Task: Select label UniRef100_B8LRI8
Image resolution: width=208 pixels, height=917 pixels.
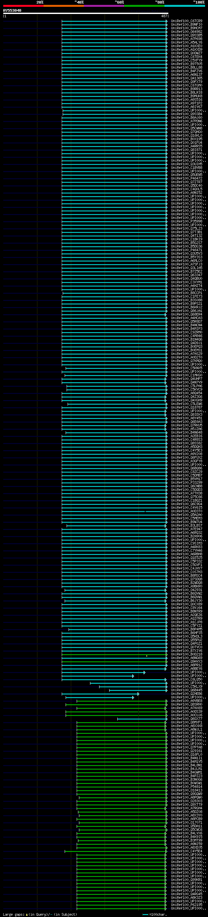Action: [x=187, y=93]
